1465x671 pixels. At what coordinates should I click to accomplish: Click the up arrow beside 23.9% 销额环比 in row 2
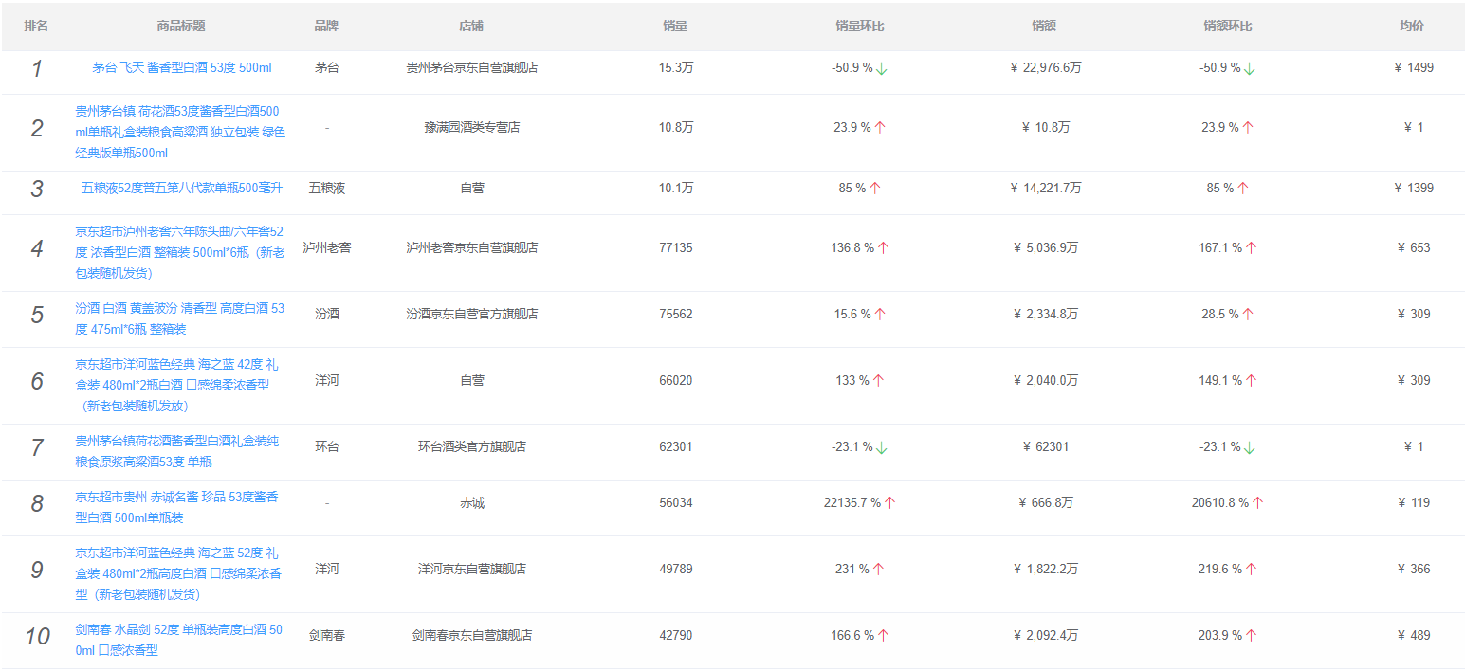(1248, 128)
